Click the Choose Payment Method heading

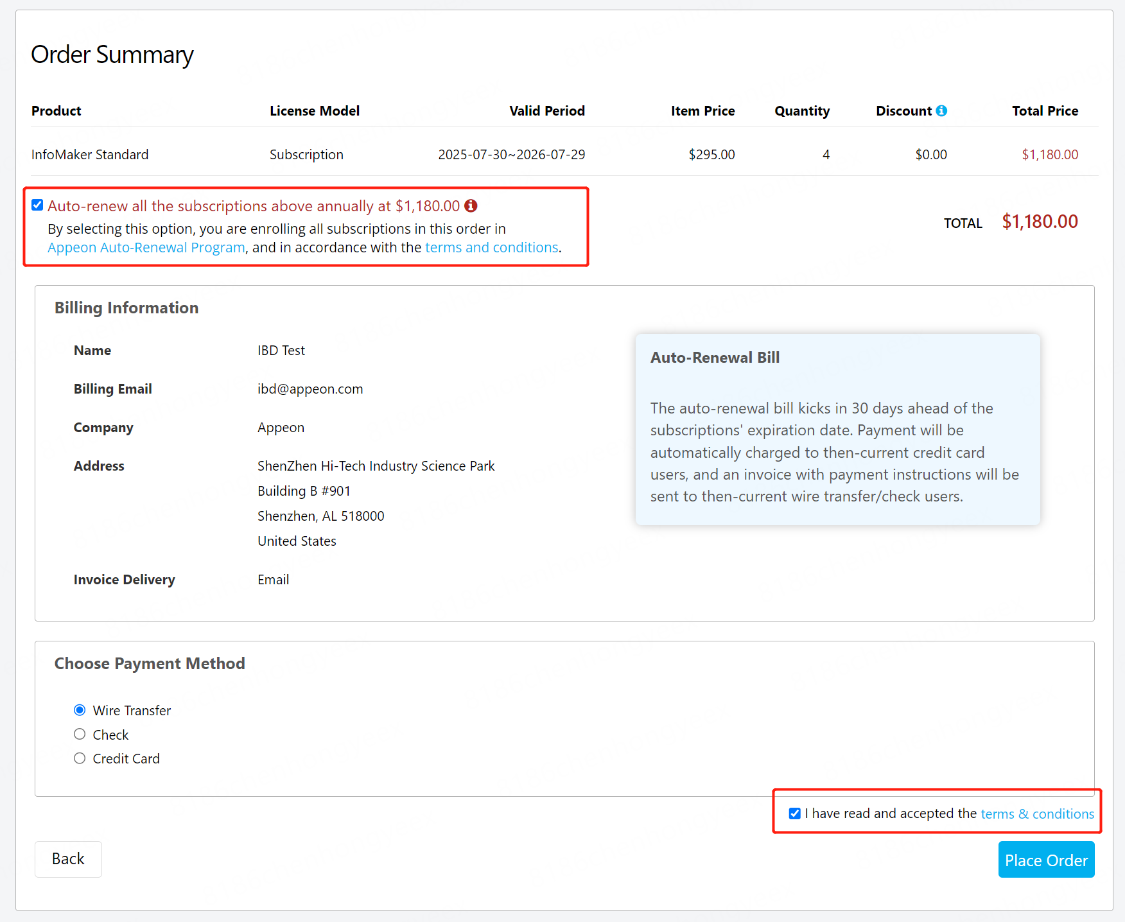(x=150, y=664)
